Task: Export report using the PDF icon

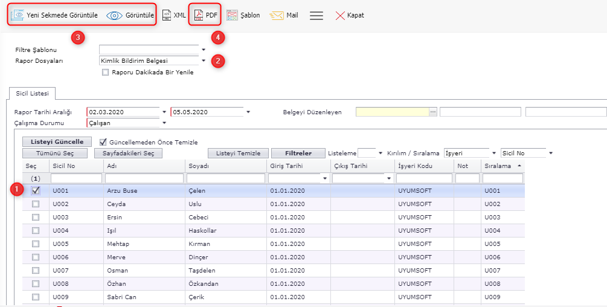Action: click(x=198, y=15)
